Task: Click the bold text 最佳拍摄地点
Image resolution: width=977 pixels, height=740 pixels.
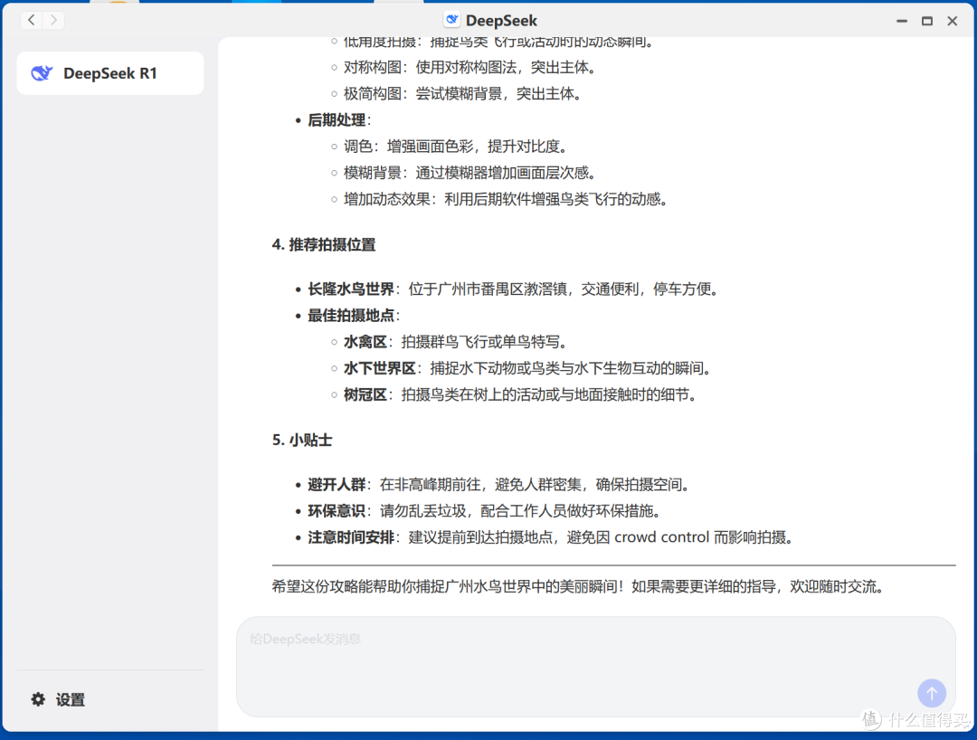Action: (x=351, y=316)
